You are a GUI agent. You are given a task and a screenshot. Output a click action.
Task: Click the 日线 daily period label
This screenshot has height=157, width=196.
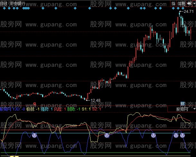click(3, 3)
